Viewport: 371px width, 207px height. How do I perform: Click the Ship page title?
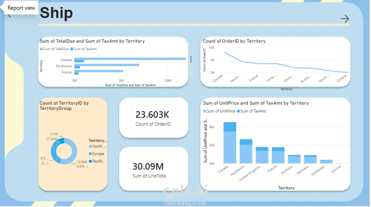pyautogui.click(x=56, y=13)
